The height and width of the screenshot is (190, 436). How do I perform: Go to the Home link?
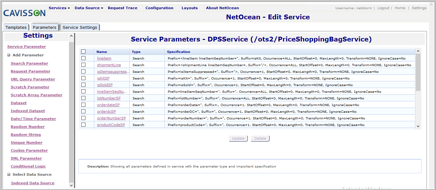(x=400, y=8)
